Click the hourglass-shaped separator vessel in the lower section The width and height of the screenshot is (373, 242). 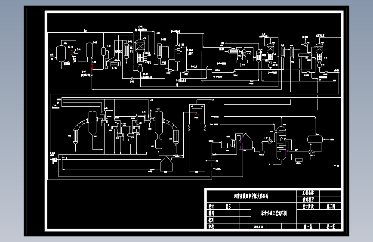[x=159, y=130]
